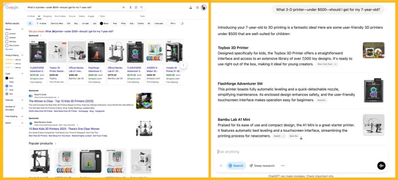Click the Google logo
The width and height of the screenshot is (398, 180).
[12, 7]
